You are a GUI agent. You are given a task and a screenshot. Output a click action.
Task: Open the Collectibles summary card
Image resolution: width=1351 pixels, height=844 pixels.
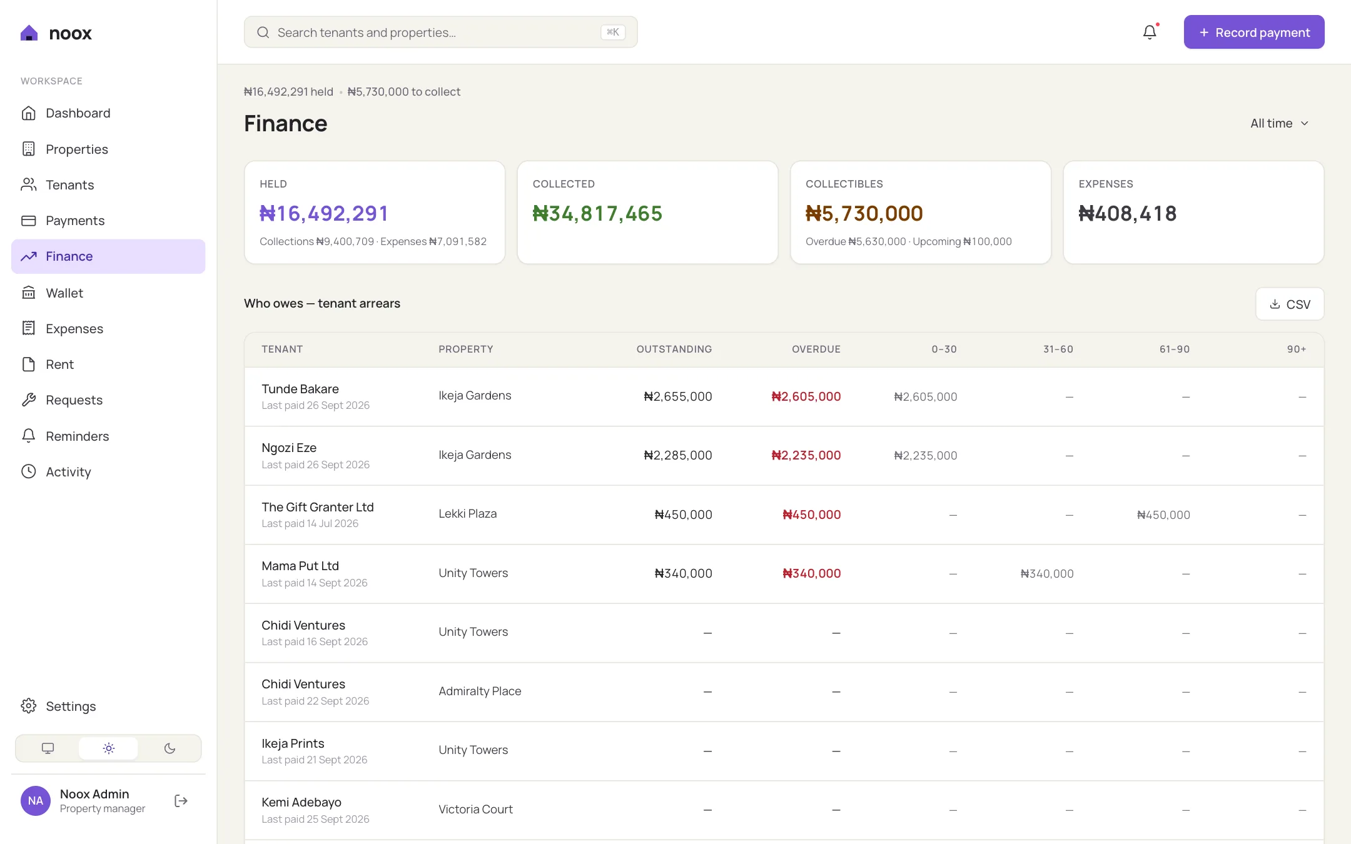[x=921, y=213]
